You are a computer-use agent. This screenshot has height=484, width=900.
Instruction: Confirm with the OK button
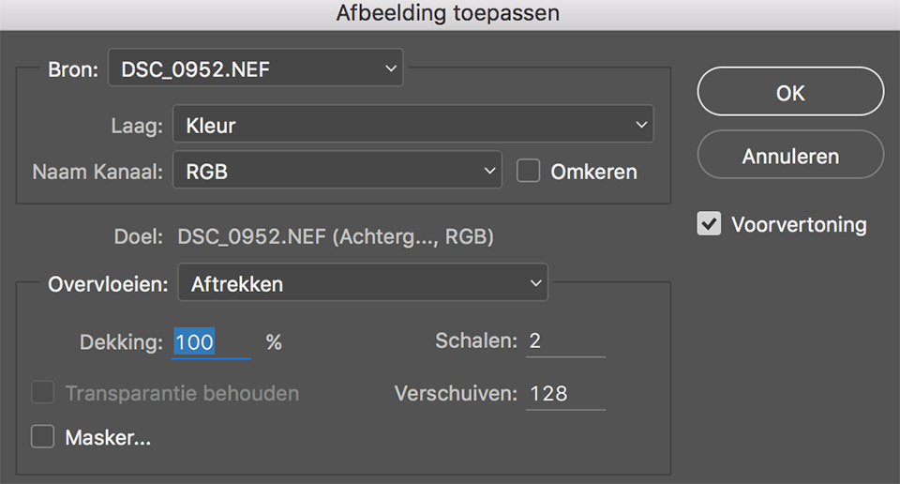[x=790, y=93]
